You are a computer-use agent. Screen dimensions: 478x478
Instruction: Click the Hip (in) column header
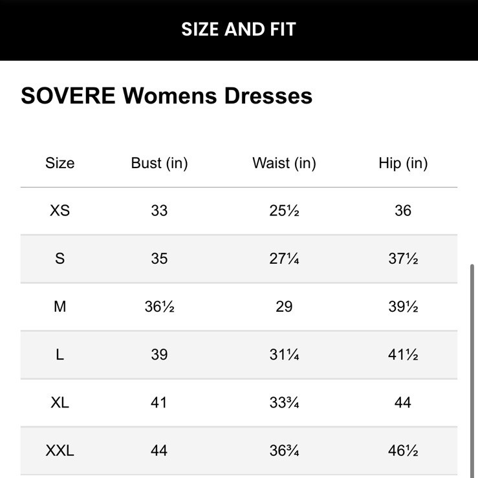point(403,164)
